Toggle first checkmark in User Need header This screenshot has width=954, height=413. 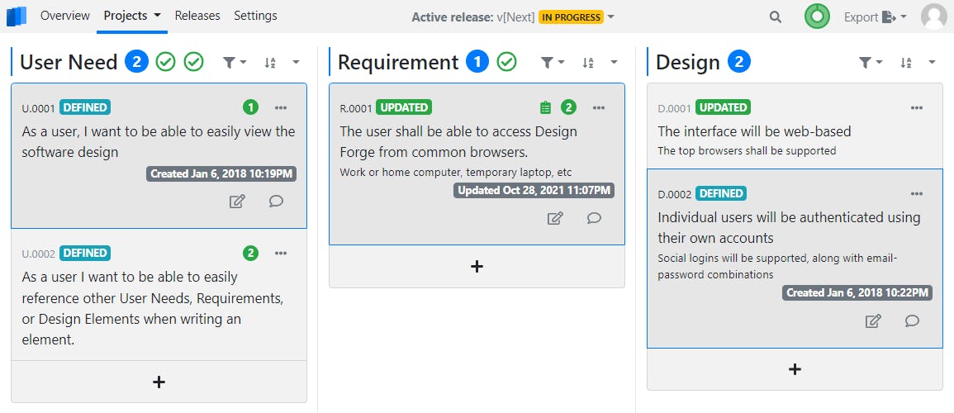click(x=166, y=62)
